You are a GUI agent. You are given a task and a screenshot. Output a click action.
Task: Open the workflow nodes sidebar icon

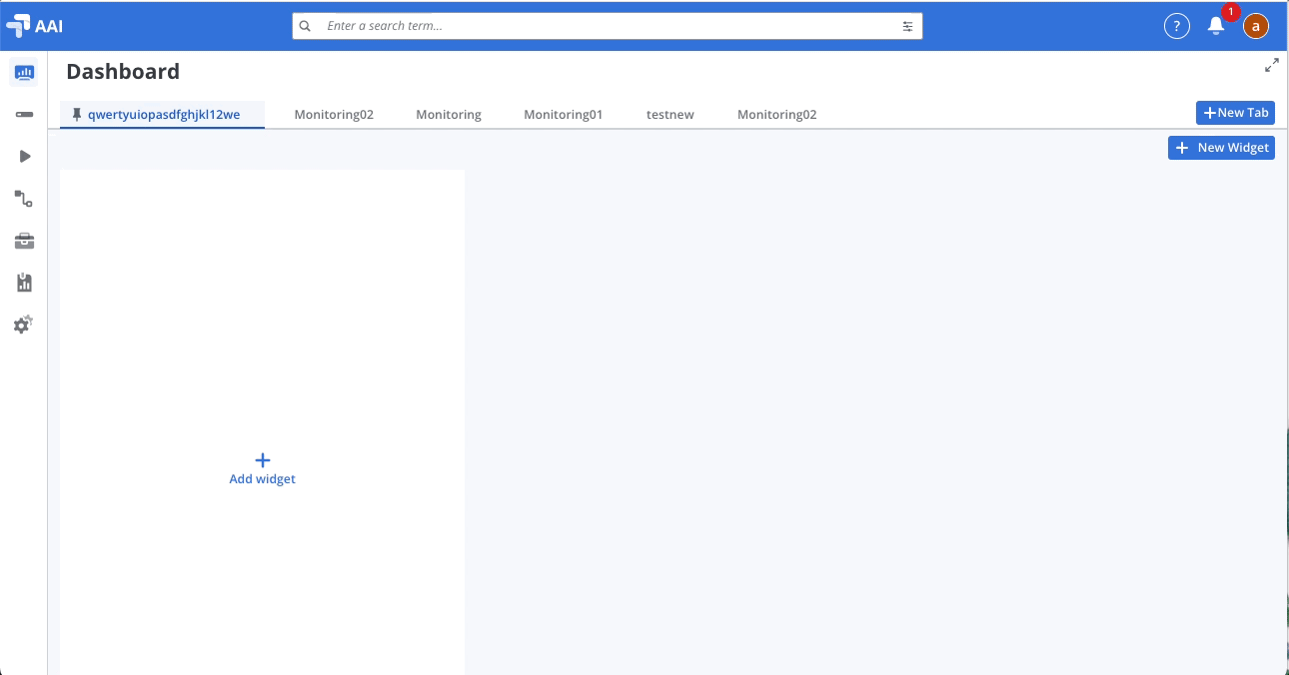24,199
